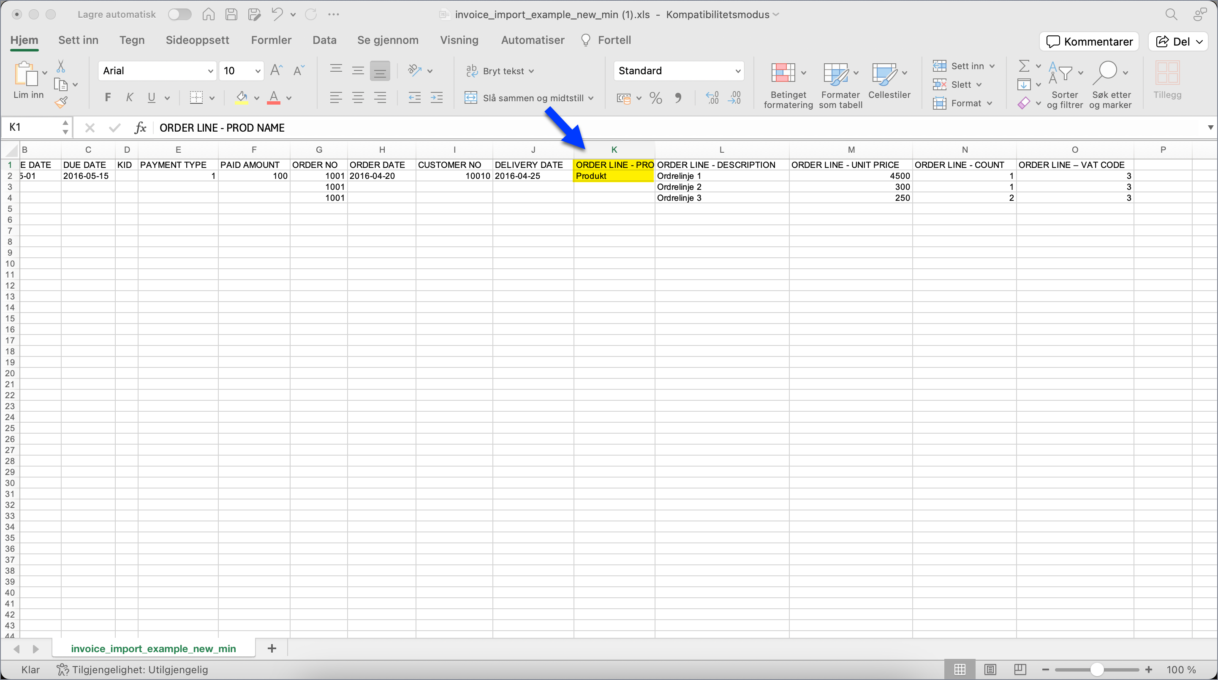Toggle bottom vertical alignment

pyautogui.click(x=380, y=71)
